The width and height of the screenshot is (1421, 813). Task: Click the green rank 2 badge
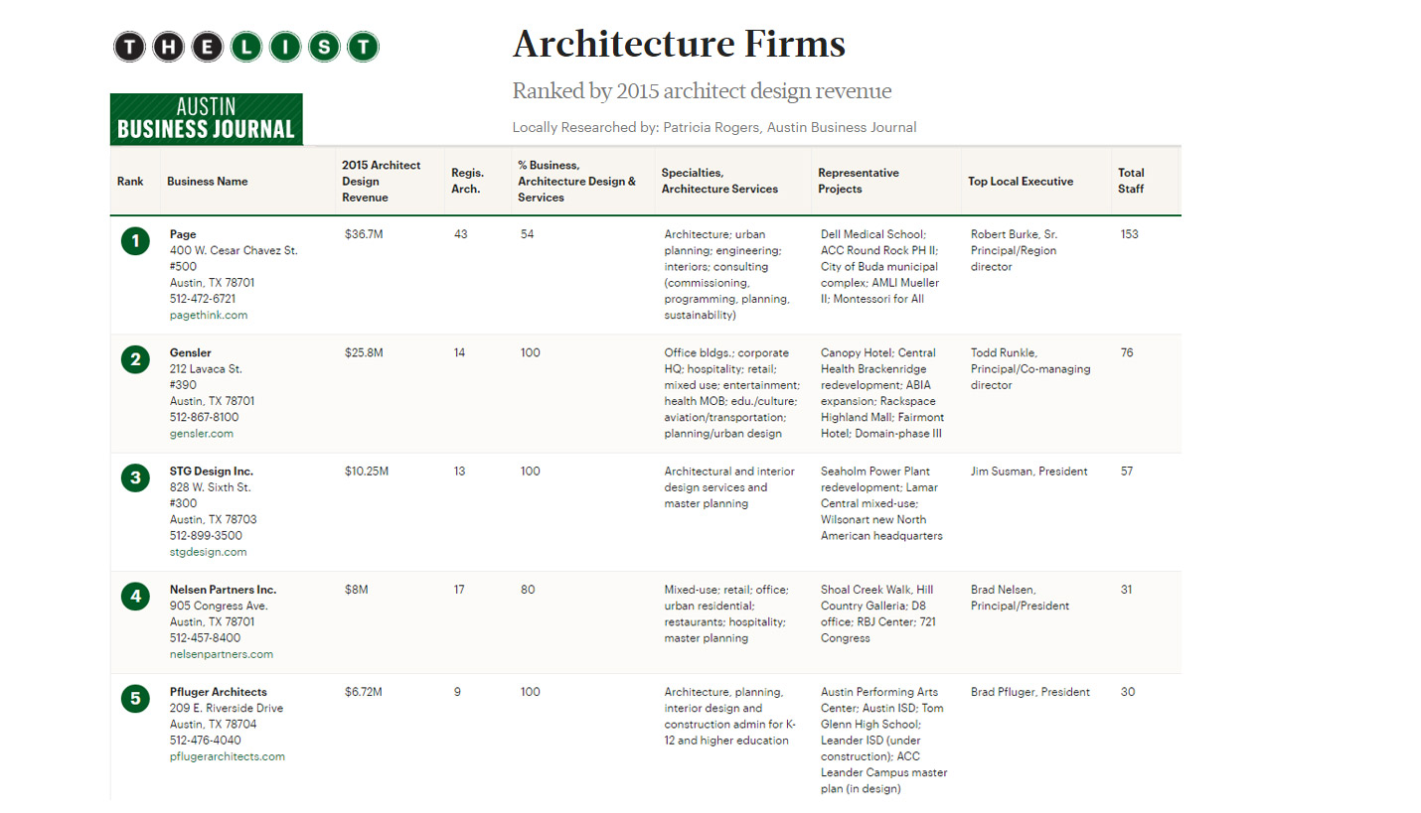tap(135, 359)
